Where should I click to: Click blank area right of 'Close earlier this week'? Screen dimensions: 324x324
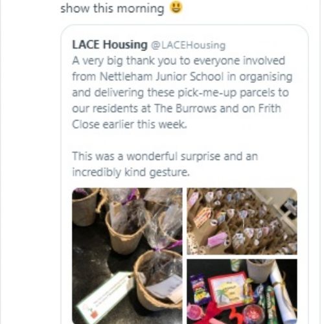click(x=242, y=124)
